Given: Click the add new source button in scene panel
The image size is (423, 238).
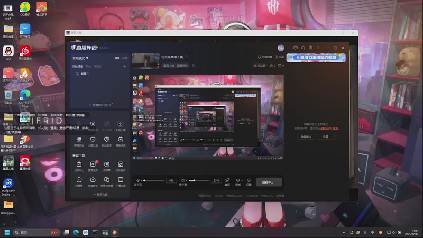Looking at the screenshot, I should tap(100, 105).
